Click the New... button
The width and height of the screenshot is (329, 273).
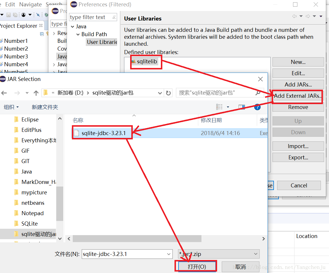[298, 62]
